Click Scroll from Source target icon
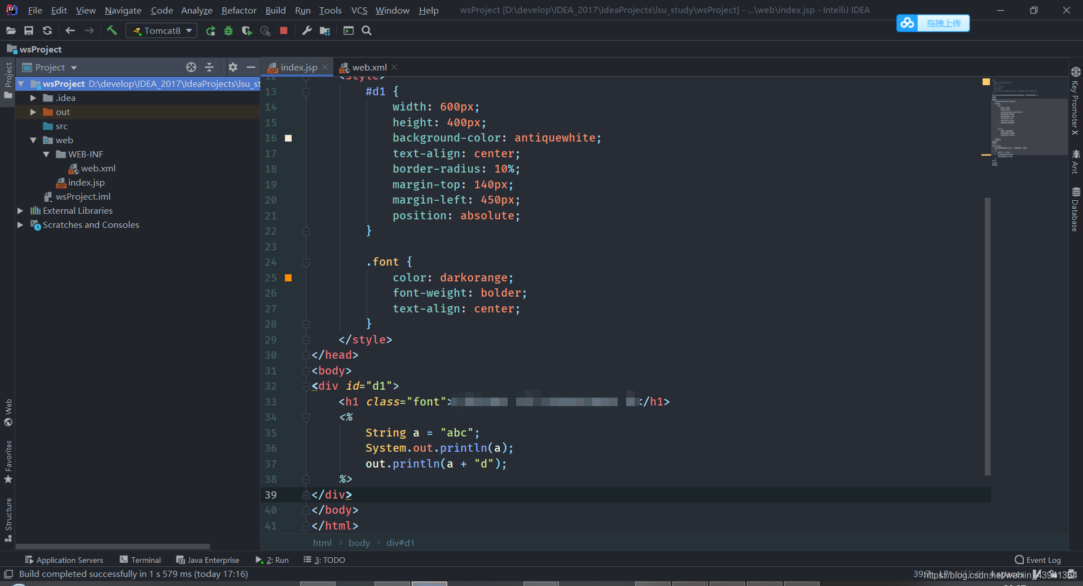1083x586 pixels. (x=191, y=67)
